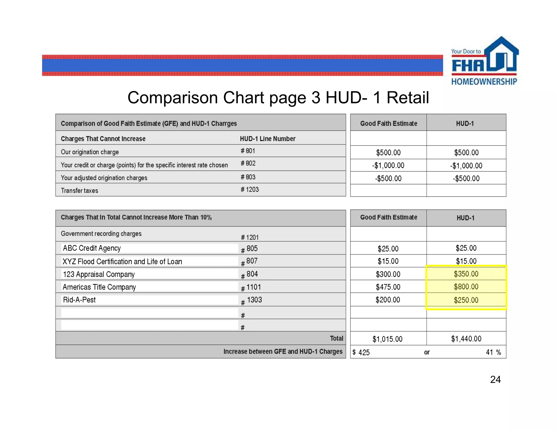Click line number '# 1203'
The height and width of the screenshot is (430, 557).
[249, 189]
